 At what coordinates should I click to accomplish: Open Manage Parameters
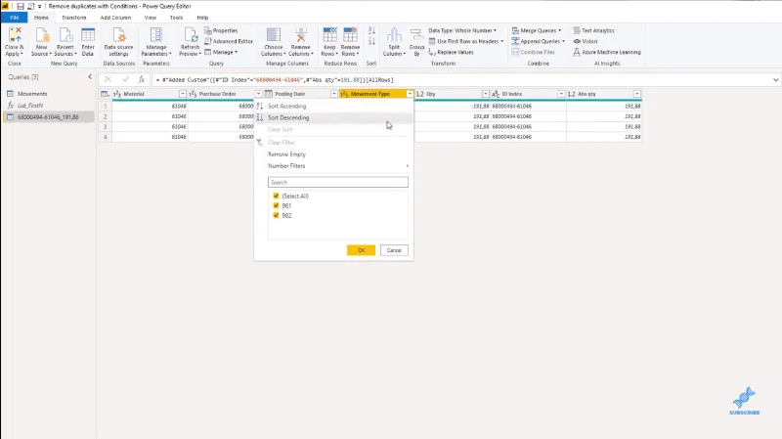pyautogui.click(x=156, y=42)
